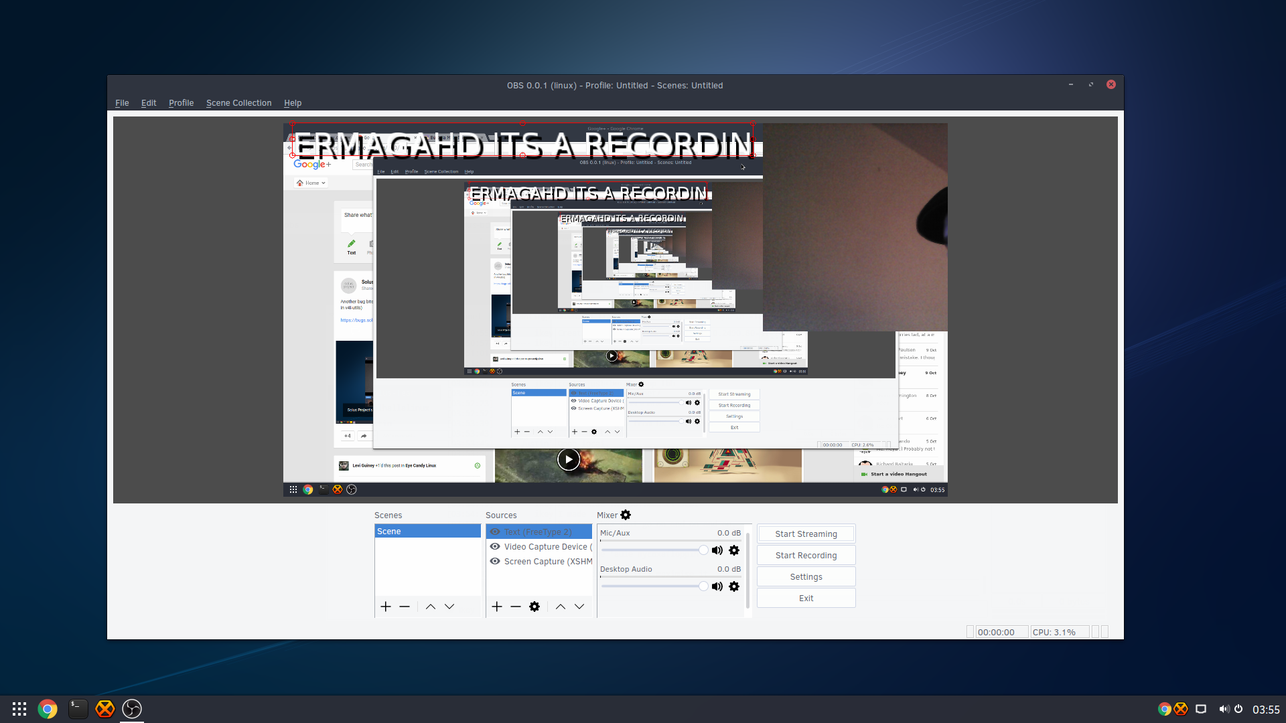Image resolution: width=1286 pixels, height=723 pixels.
Task: Mute the Mic/Aux speaker icon
Action: (x=717, y=550)
